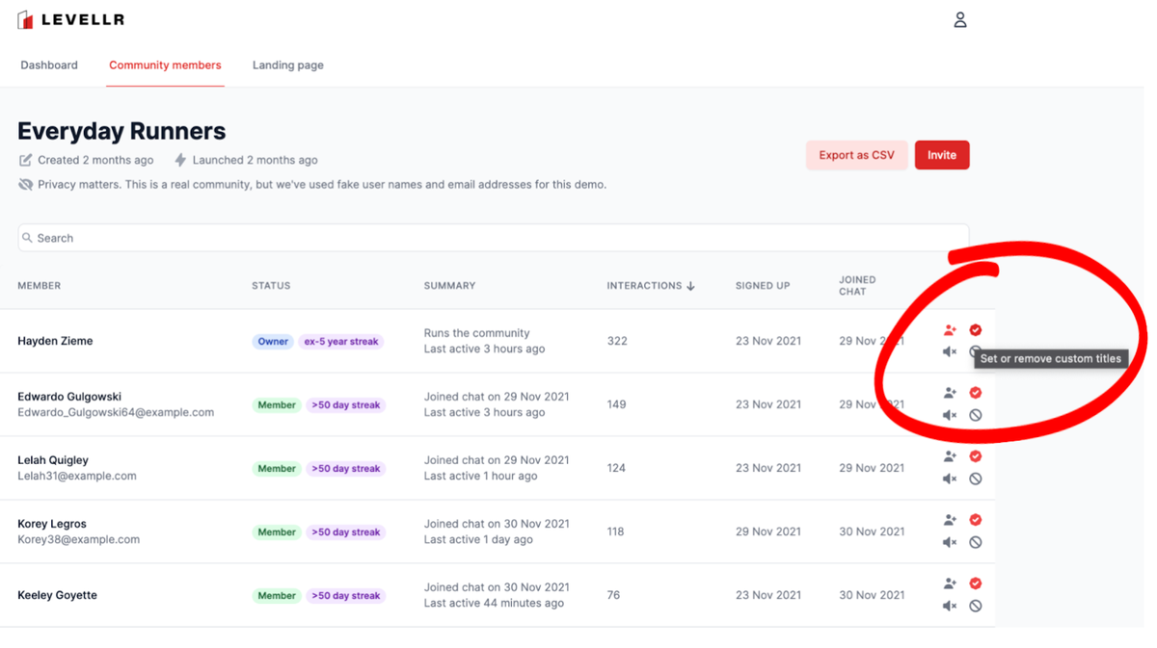Click Edwardo Gulgowski's Member badge
This screenshot has width=1157, height=648.
point(277,405)
